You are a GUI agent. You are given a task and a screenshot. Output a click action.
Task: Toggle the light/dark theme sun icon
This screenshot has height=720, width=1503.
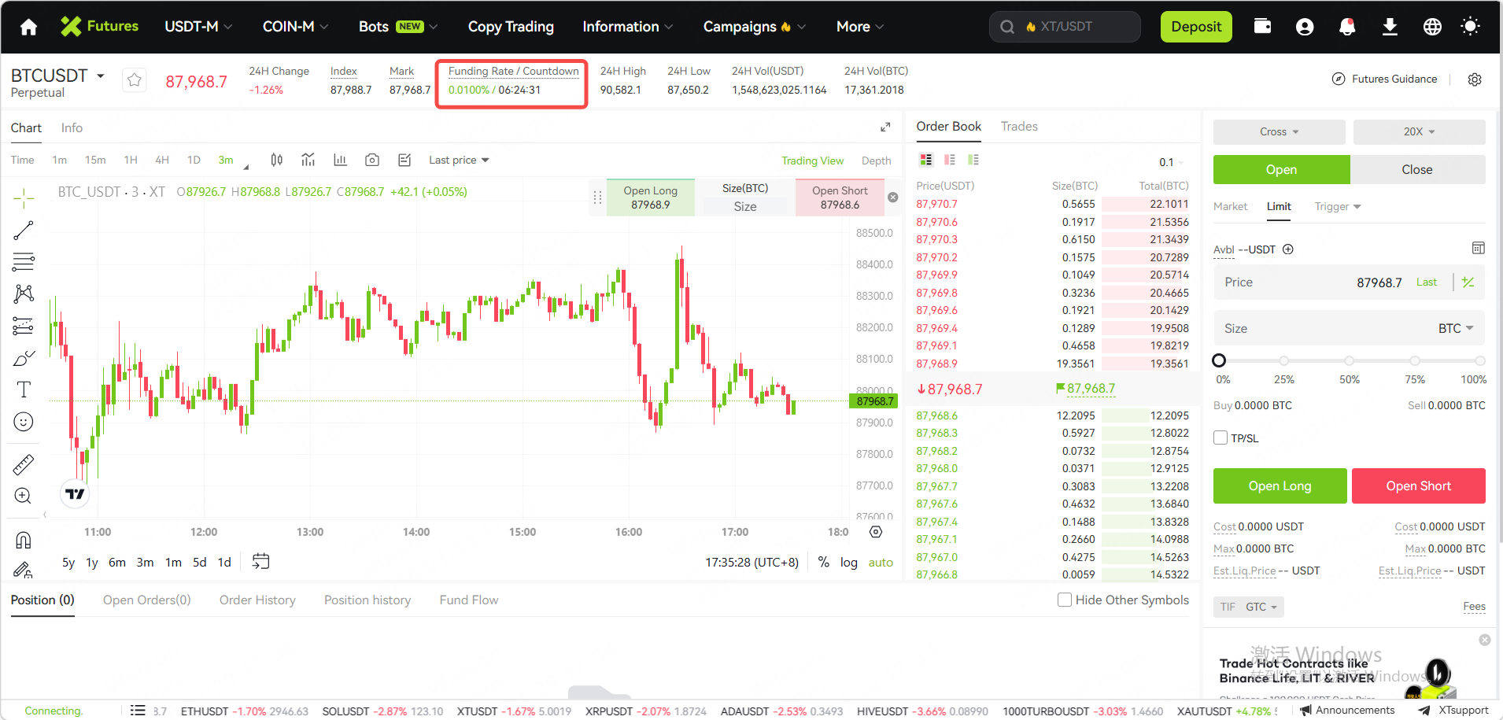coord(1469,27)
